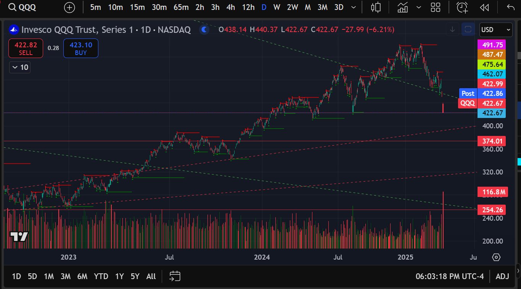The height and width of the screenshot is (289, 521).
Task: Click the SELL 422.82 button
Action: 25,48
